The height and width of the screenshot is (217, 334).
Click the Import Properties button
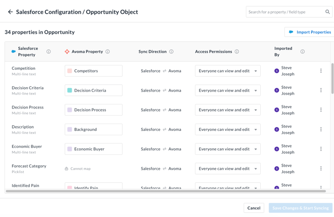coord(309,32)
